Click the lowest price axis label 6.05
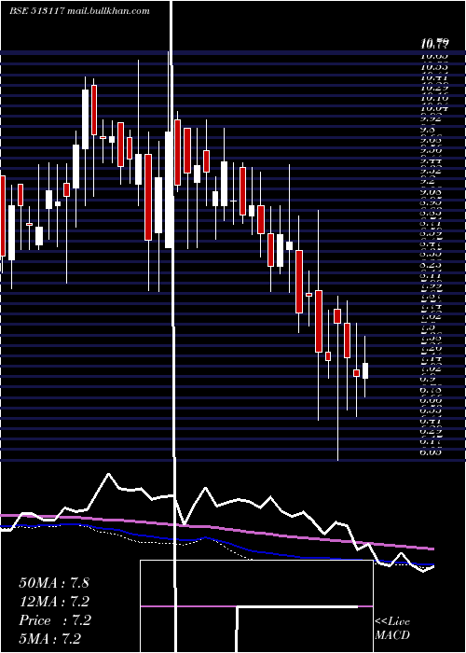This screenshot has height=653, width=466. point(431,452)
